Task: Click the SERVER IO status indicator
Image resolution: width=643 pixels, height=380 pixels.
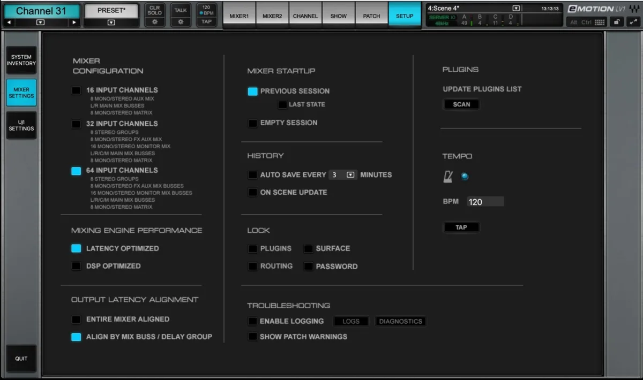Action: (442, 18)
